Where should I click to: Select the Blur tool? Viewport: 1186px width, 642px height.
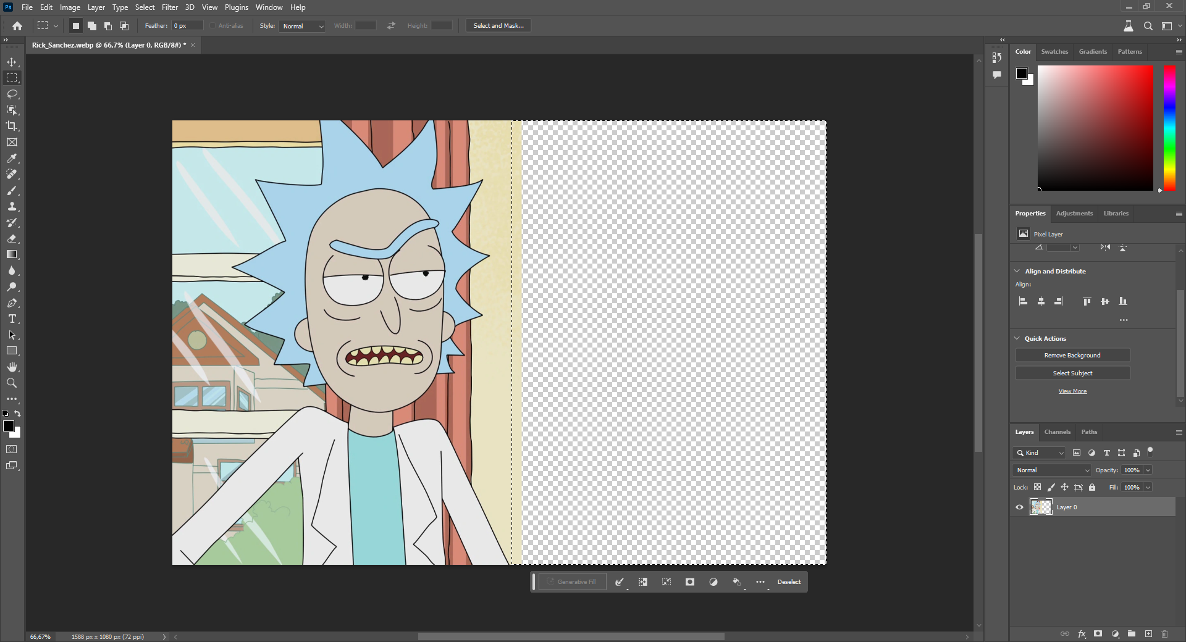point(12,270)
